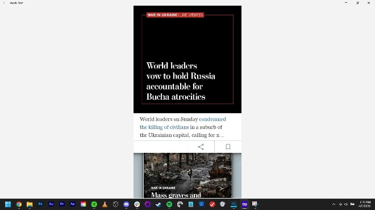
Task: Open the clock and date flyout
Action: pyautogui.click(x=365, y=204)
